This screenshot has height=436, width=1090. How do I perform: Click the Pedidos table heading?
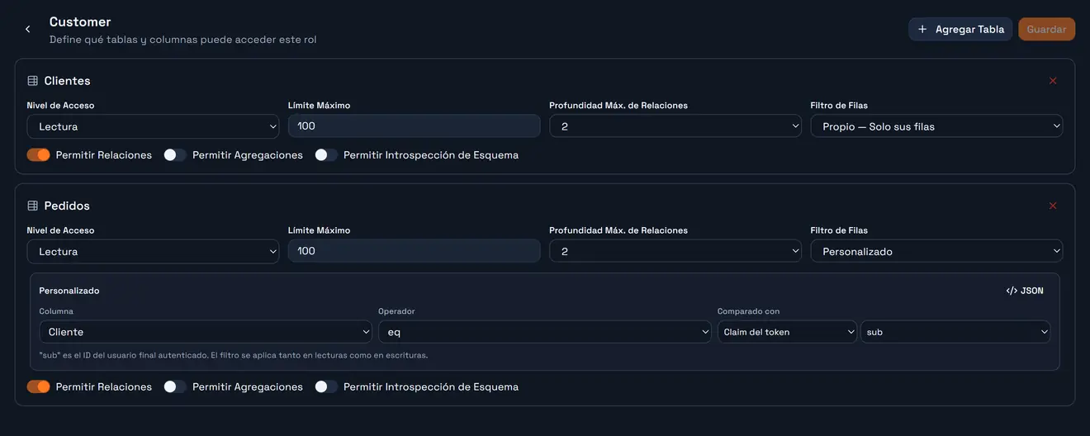[x=67, y=206]
